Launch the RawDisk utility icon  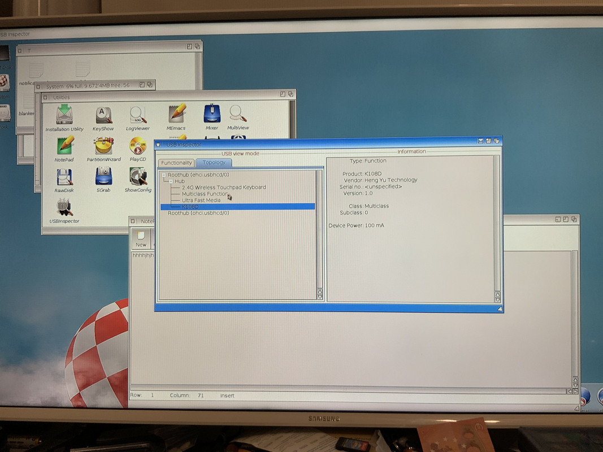pos(64,180)
